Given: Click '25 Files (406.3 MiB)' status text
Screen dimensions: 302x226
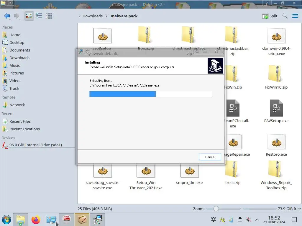Looking at the screenshot, I should click(x=95, y=209).
